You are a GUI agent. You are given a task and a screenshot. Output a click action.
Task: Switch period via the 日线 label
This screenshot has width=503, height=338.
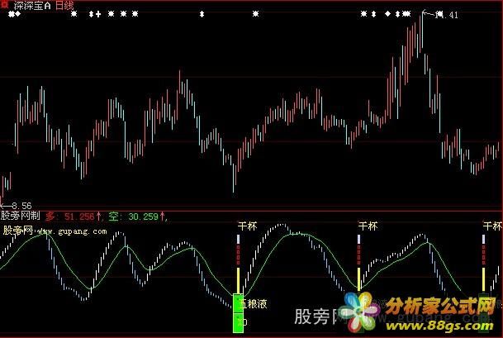pos(64,5)
